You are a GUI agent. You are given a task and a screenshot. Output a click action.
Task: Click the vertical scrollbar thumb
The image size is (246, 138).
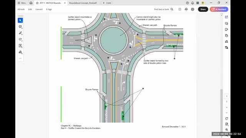tap(221, 110)
